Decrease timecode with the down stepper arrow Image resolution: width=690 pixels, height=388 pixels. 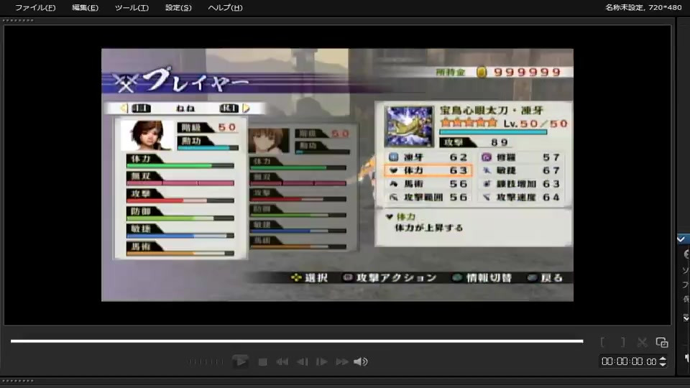663,365
